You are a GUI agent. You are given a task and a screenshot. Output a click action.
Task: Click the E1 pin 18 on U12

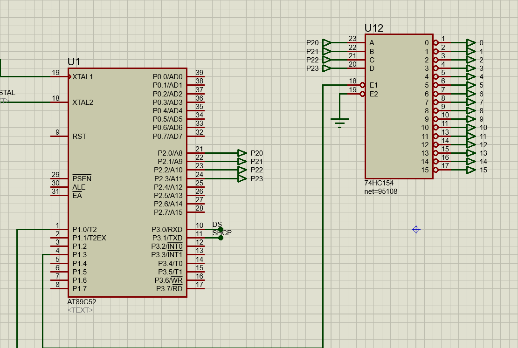(x=354, y=85)
